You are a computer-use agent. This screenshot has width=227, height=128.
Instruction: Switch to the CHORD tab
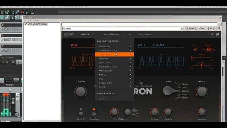pyautogui.click(x=160, y=45)
